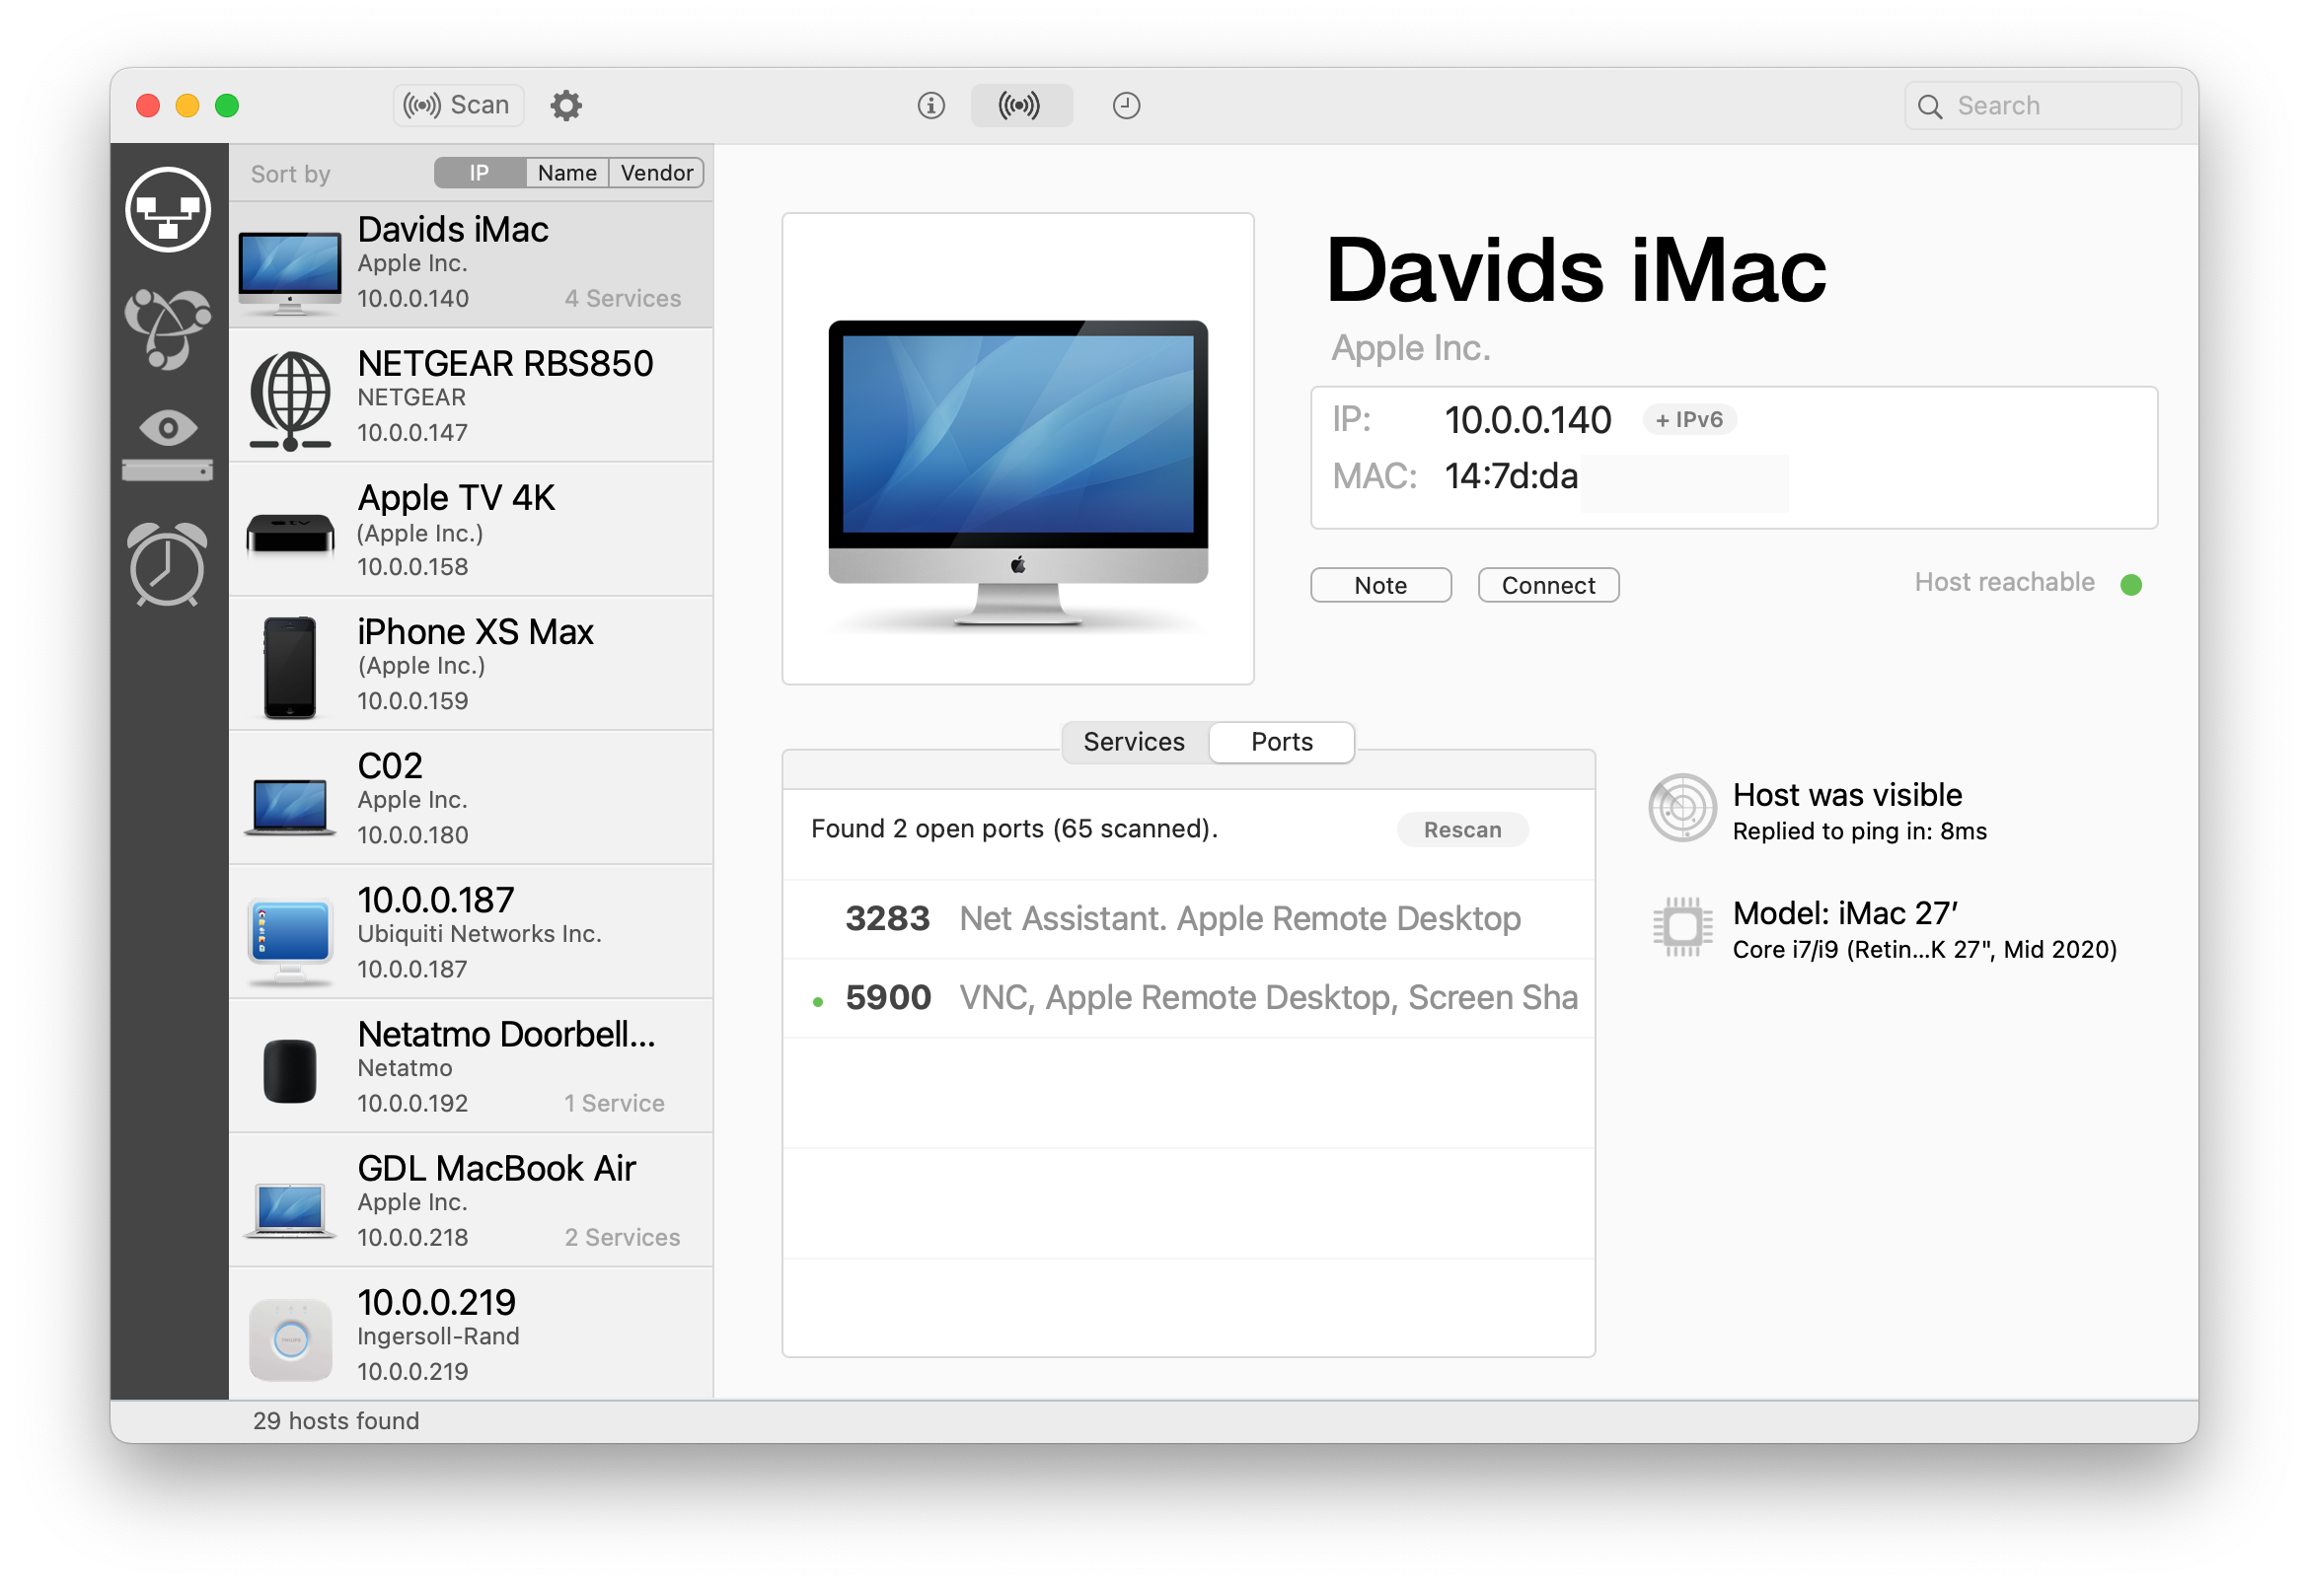Switch to the Services tab
Screen dimensions: 2305x1589
point(1133,742)
